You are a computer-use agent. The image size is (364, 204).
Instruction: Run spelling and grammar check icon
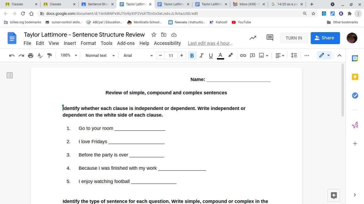coord(40,56)
